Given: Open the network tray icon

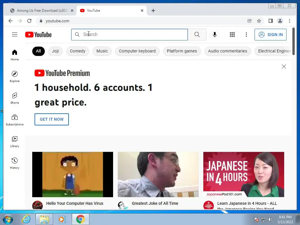Looking at the screenshot, I should [x=263, y=219].
